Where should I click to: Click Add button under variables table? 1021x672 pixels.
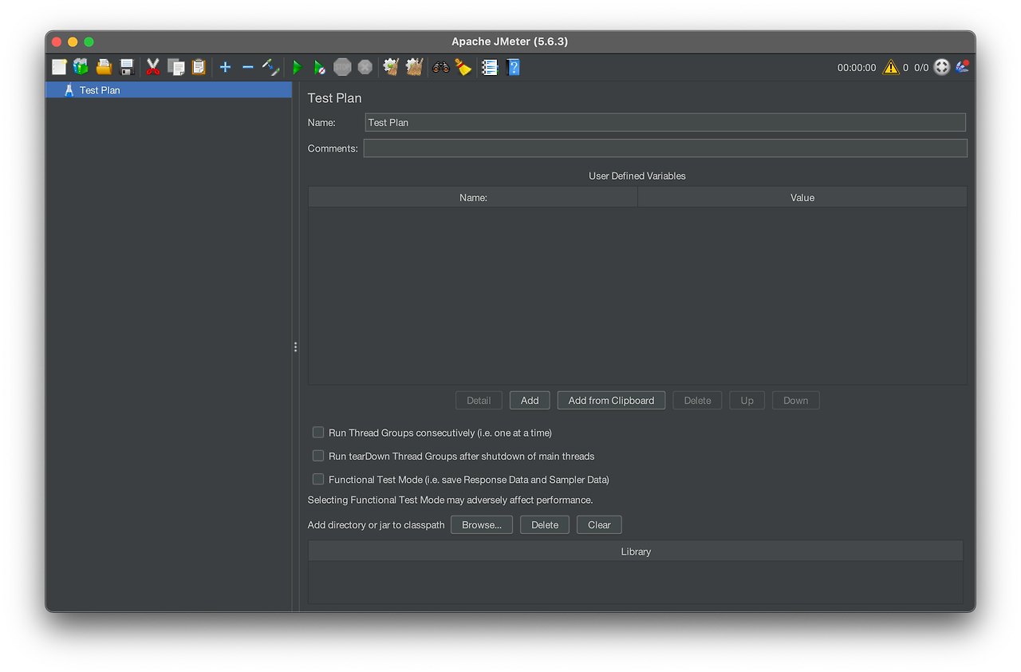(530, 401)
